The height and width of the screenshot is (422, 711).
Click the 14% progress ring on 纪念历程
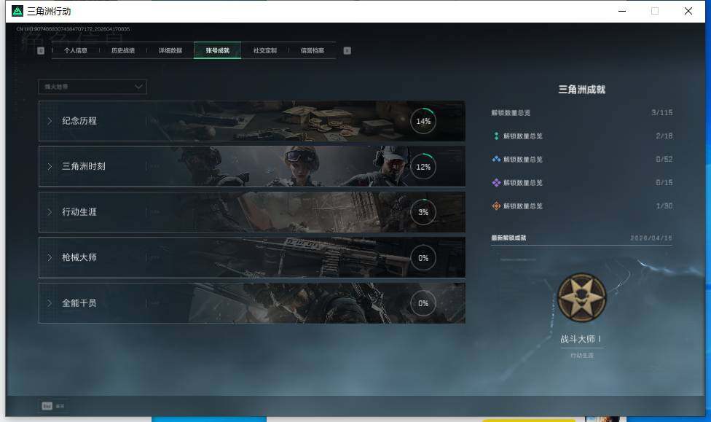click(x=423, y=121)
